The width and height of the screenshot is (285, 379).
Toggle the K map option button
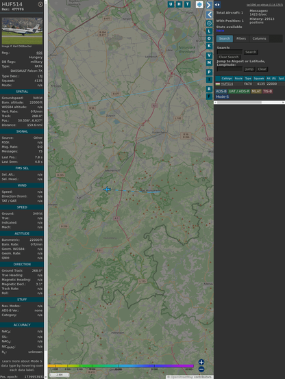(209, 46)
